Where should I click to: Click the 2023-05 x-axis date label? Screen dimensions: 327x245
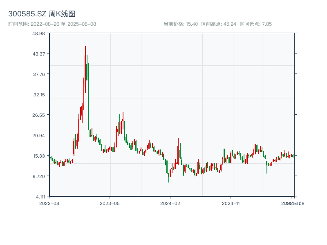pyautogui.click(x=110, y=203)
